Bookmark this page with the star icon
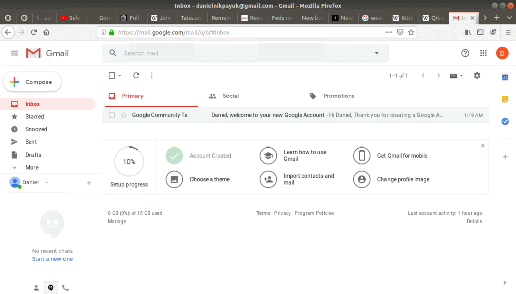This screenshot has width=516, height=294. [411, 32]
